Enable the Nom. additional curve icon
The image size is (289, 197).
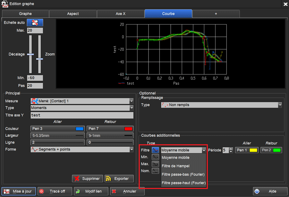[x=155, y=171]
